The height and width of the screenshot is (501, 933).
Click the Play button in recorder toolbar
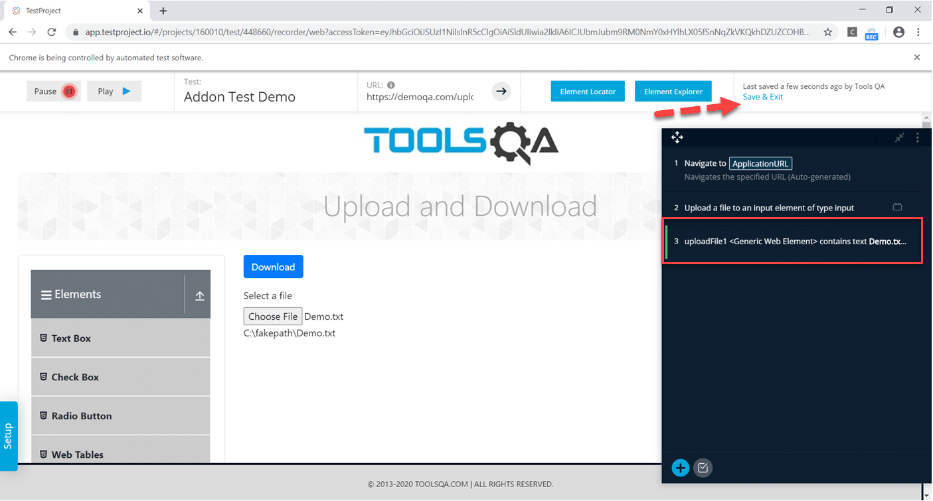(x=114, y=92)
